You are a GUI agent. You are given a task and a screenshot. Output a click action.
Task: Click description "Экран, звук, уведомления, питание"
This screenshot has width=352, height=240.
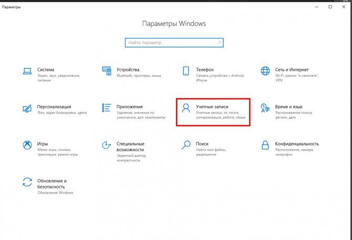[58, 78]
